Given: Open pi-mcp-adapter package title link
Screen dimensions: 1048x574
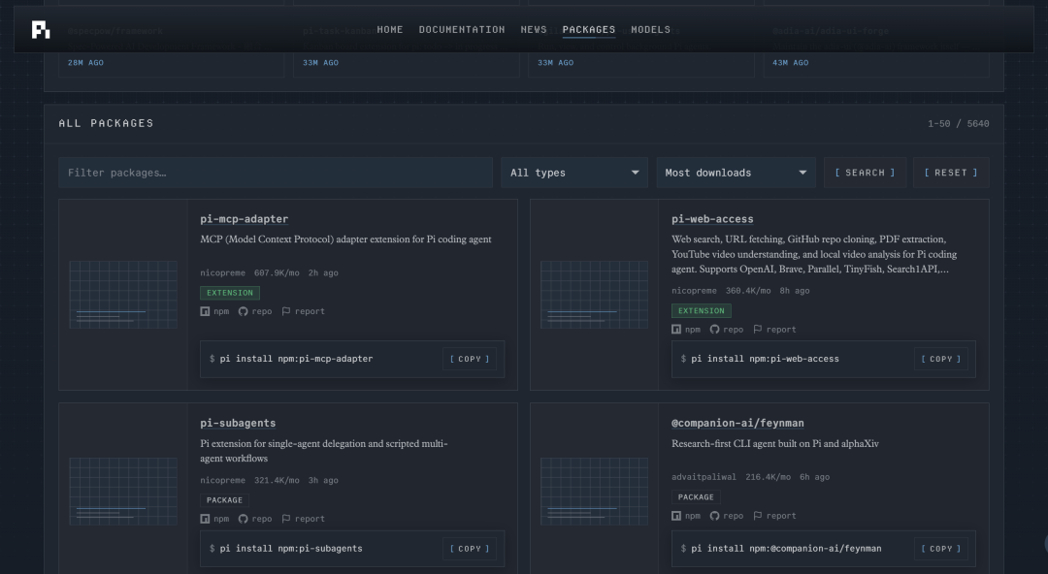Looking at the screenshot, I should point(244,219).
